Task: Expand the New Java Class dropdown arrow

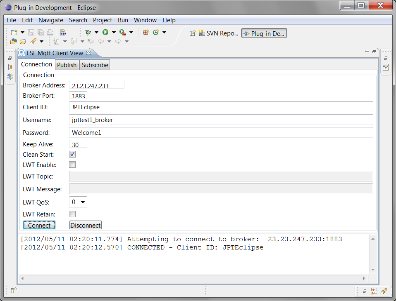Action: (165, 32)
